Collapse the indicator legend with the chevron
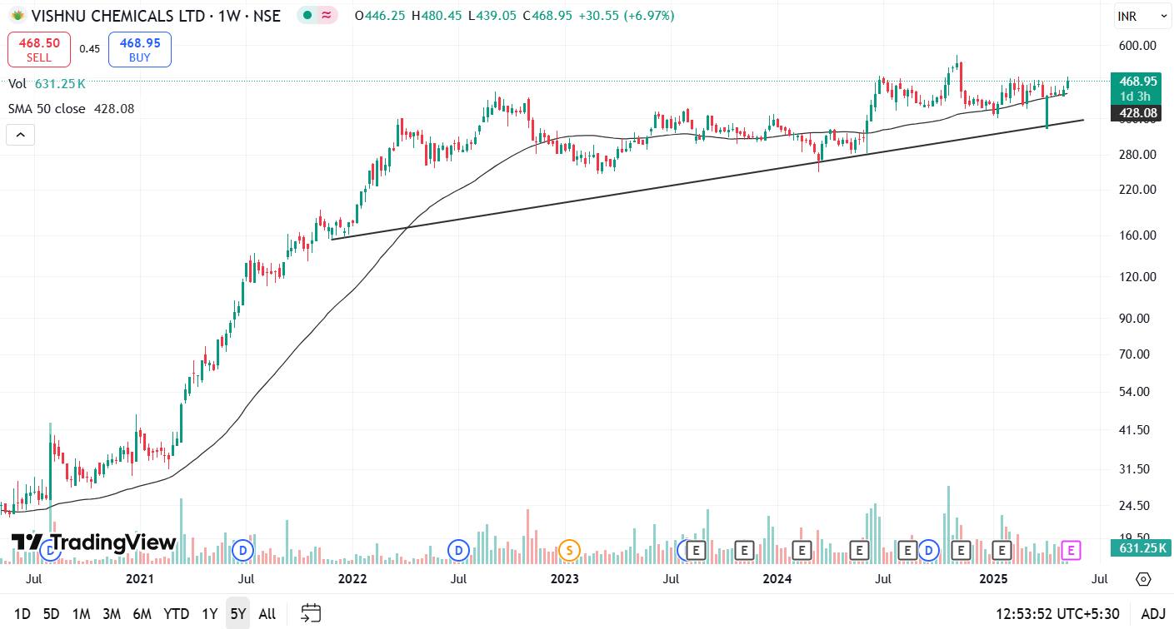Screen dimensions: 1174x629 (21, 134)
